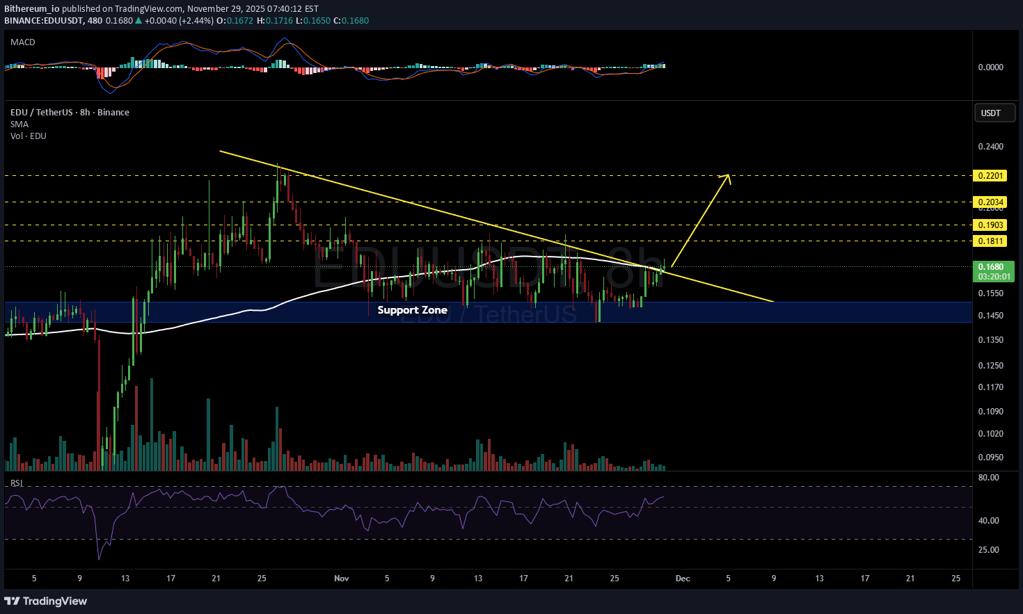Click the 80.00 level on RSI scale
1023x614 pixels.
pos(988,478)
